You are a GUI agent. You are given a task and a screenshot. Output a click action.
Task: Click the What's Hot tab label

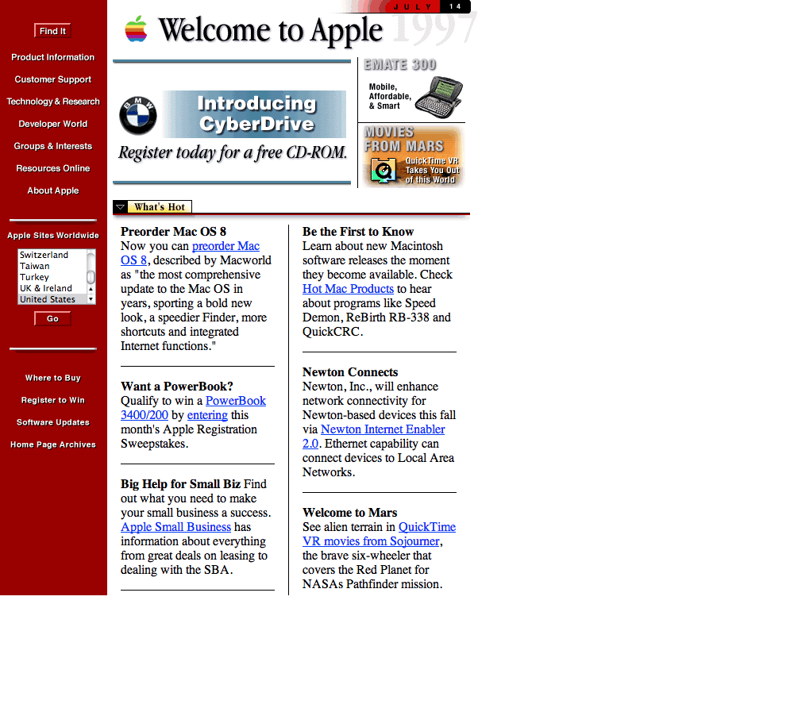pos(160,207)
